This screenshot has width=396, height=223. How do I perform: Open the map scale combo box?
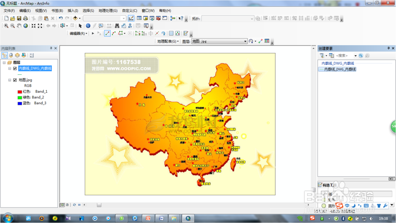point(105,18)
